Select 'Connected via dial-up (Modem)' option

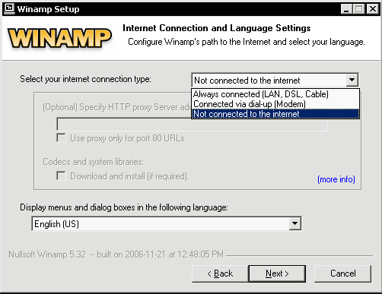(x=275, y=104)
